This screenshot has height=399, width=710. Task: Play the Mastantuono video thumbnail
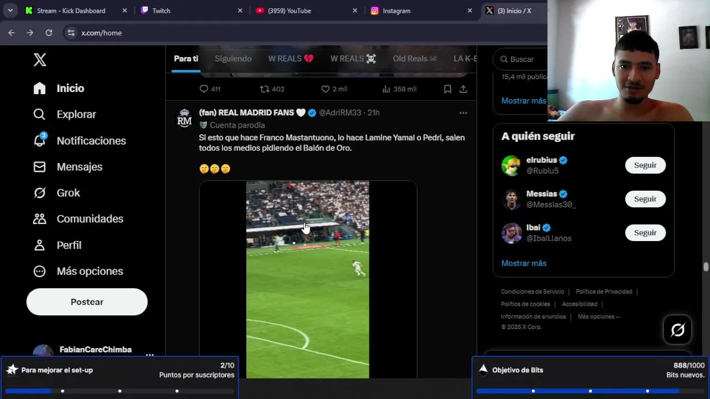tap(308, 279)
